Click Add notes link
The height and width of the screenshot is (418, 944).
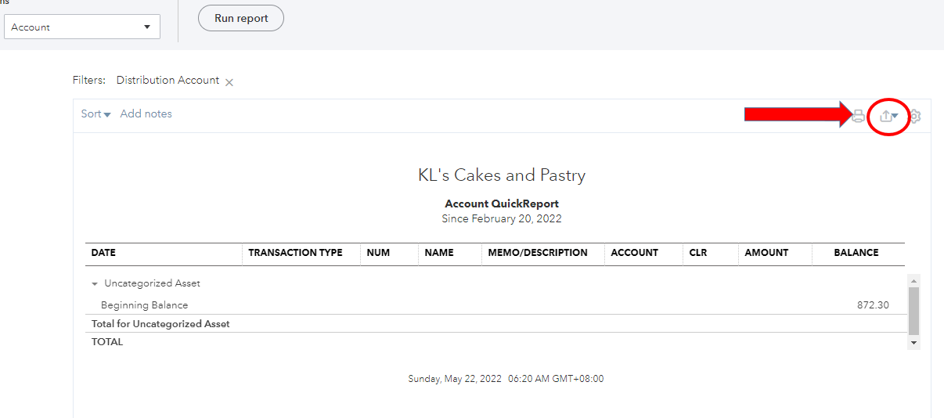click(146, 114)
